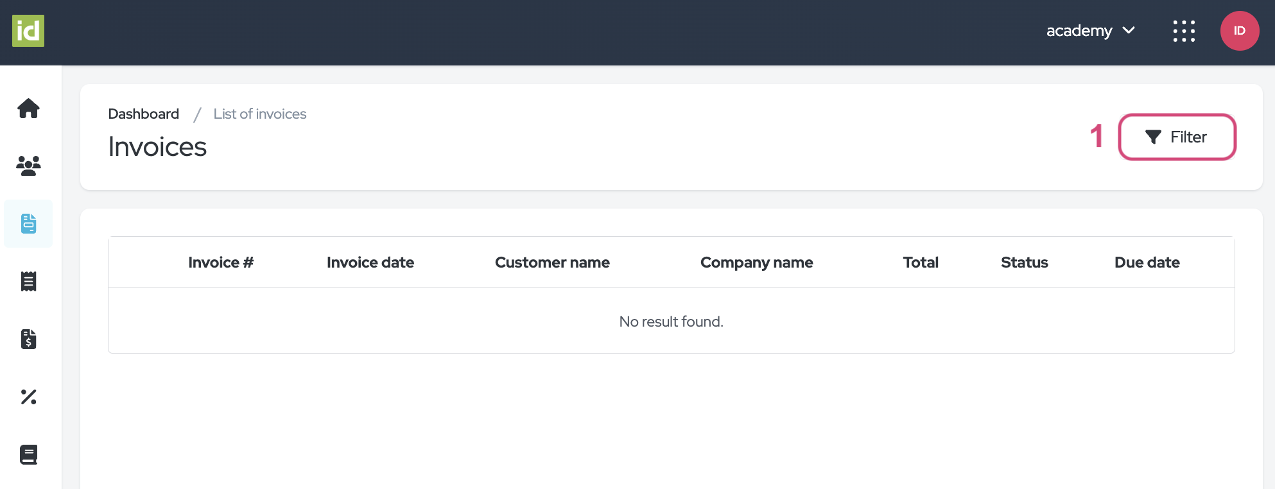Sort by Invoice # column header
The width and height of the screenshot is (1275, 489).
pyautogui.click(x=221, y=262)
